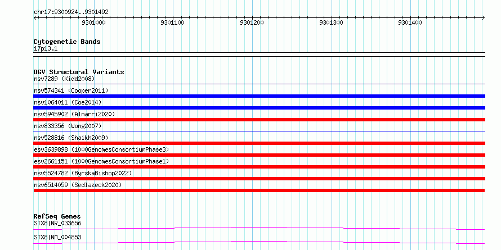The height and width of the screenshot is (250, 501).
Task: Click the left arrow of the ruler
Action: pos(35,18)
